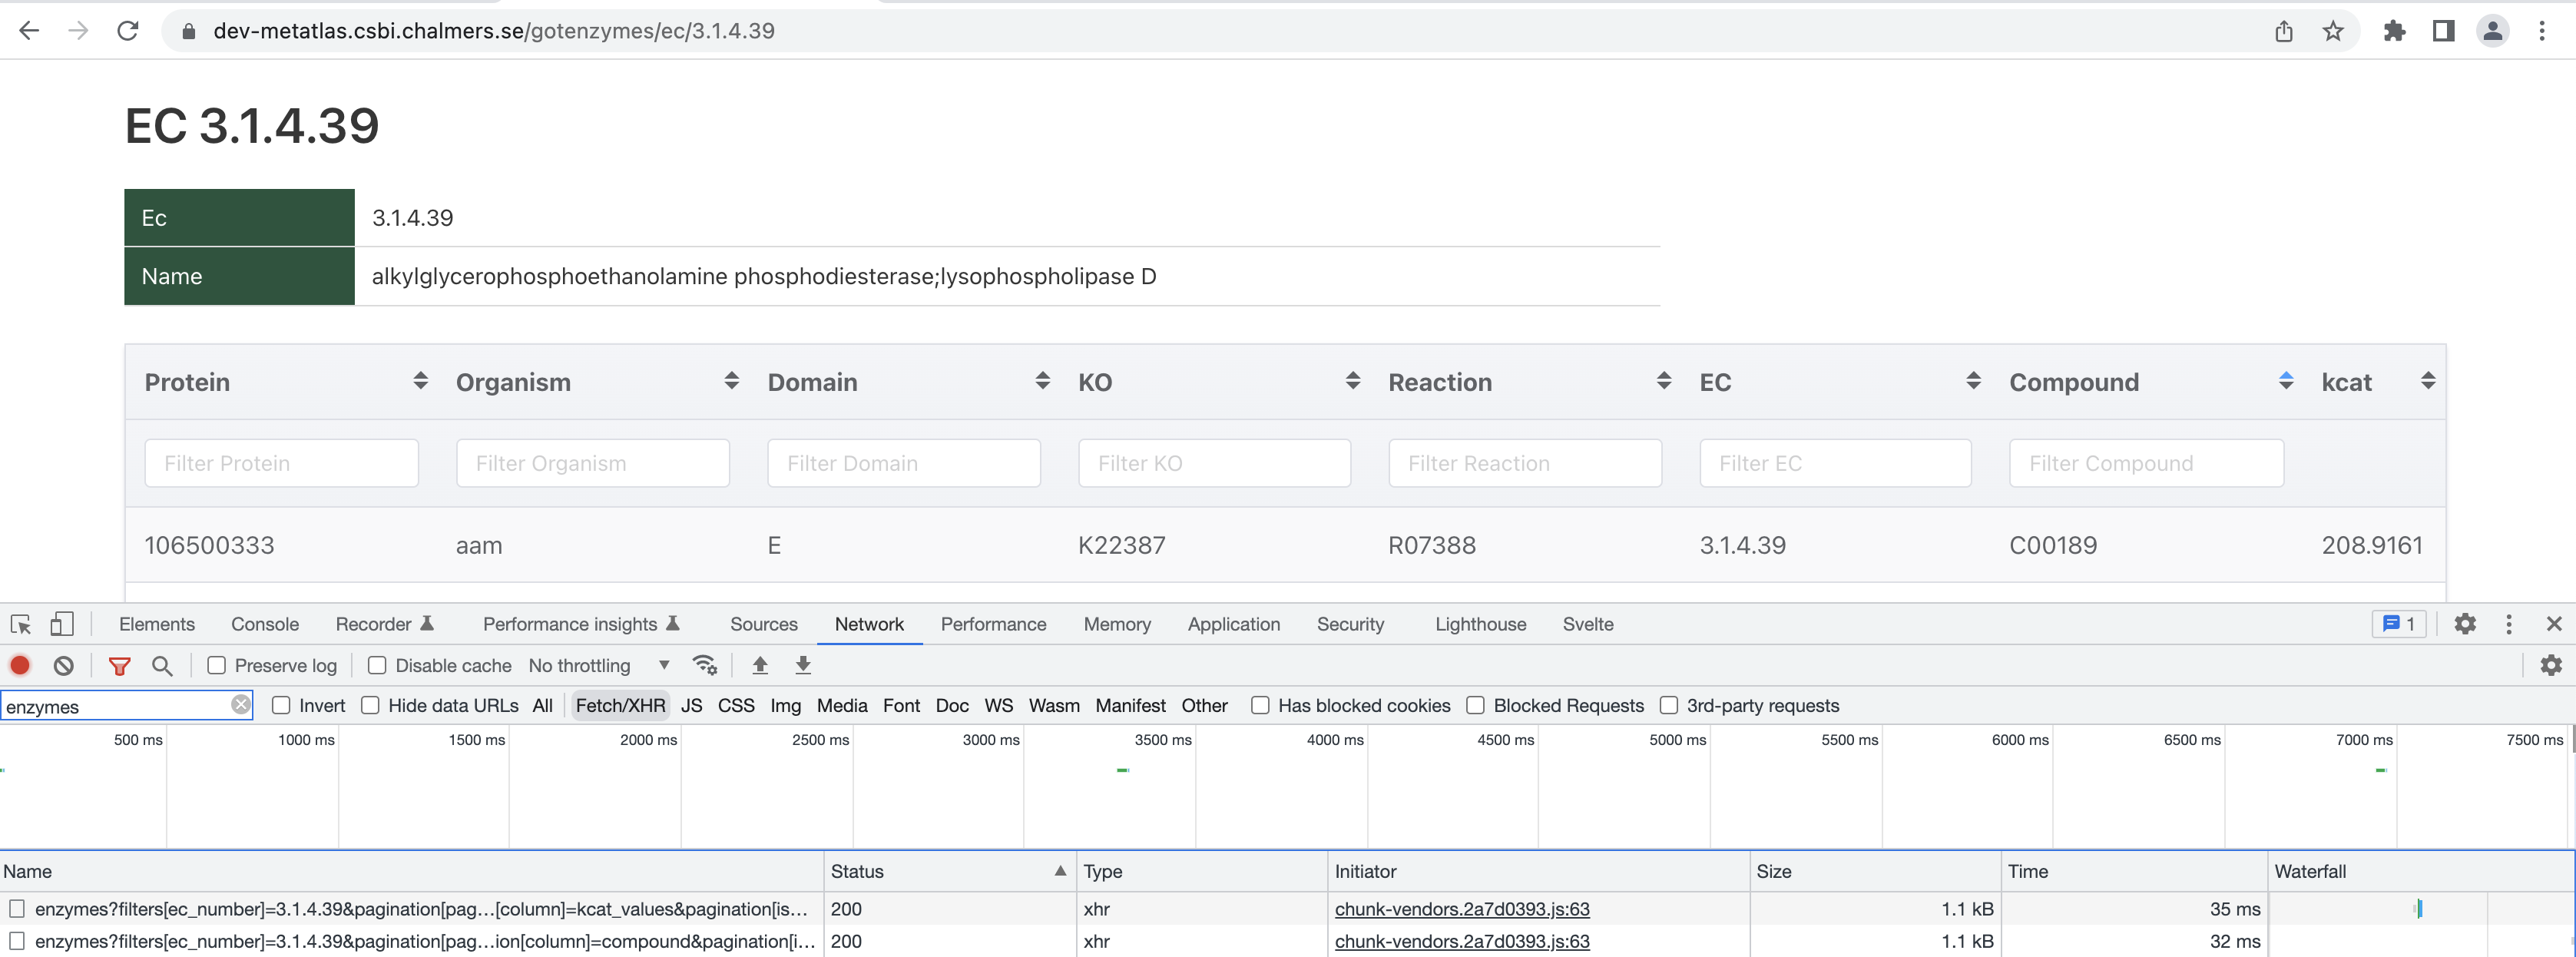
Task: Switch to the Console tab
Action: 264,623
